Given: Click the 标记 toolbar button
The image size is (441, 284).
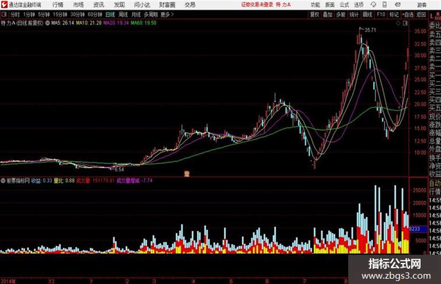Looking at the screenshot, I should 394,14.
